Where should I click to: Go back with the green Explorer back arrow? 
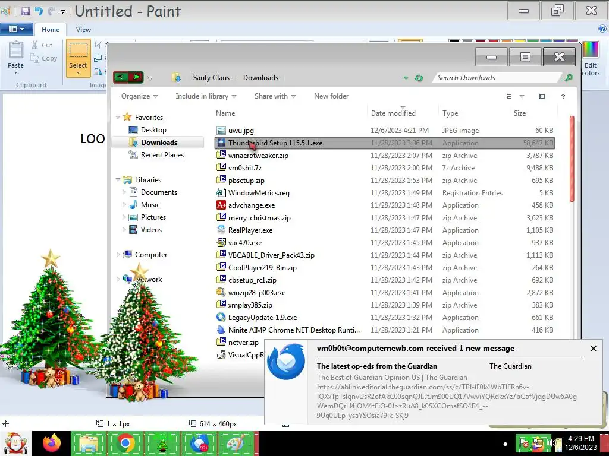pyautogui.click(x=120, y=77)
